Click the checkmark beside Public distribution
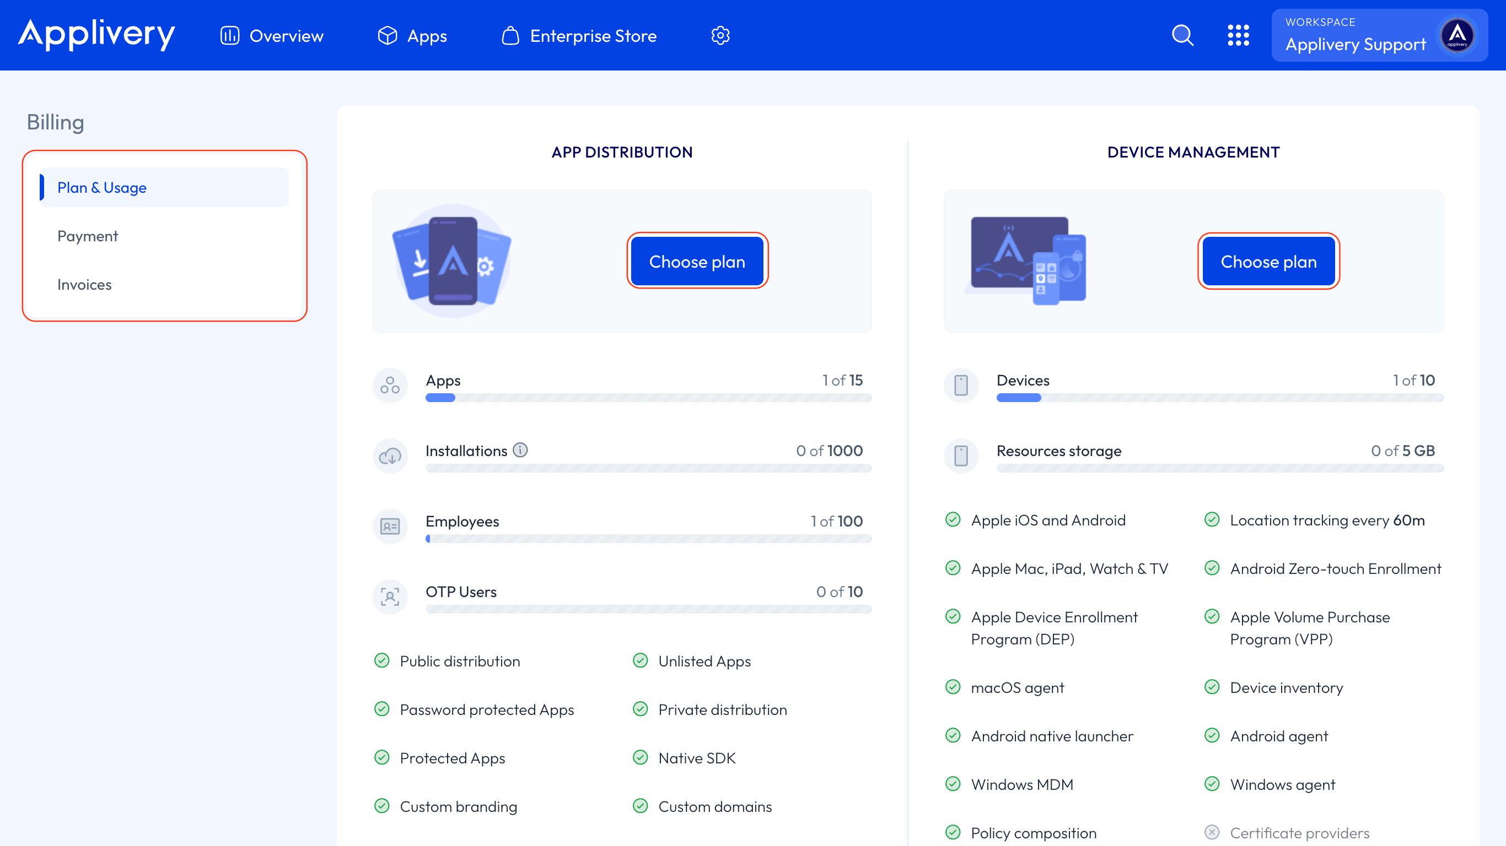This screenshot has height=846, width=1506. tap(382, 661)
